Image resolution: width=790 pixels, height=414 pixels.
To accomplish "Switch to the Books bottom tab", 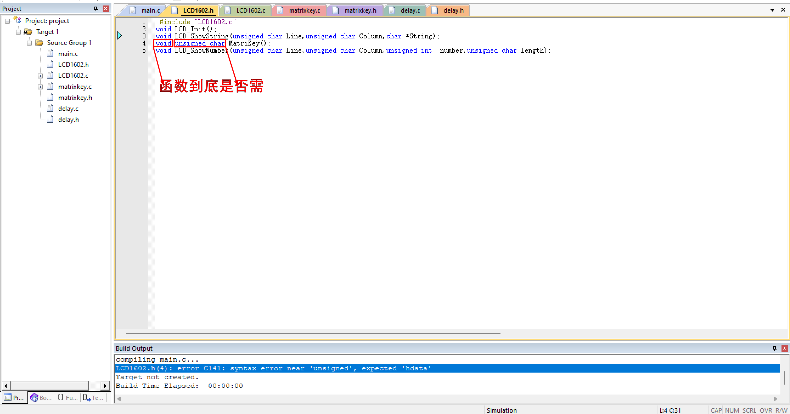I will tap(41, 398).
